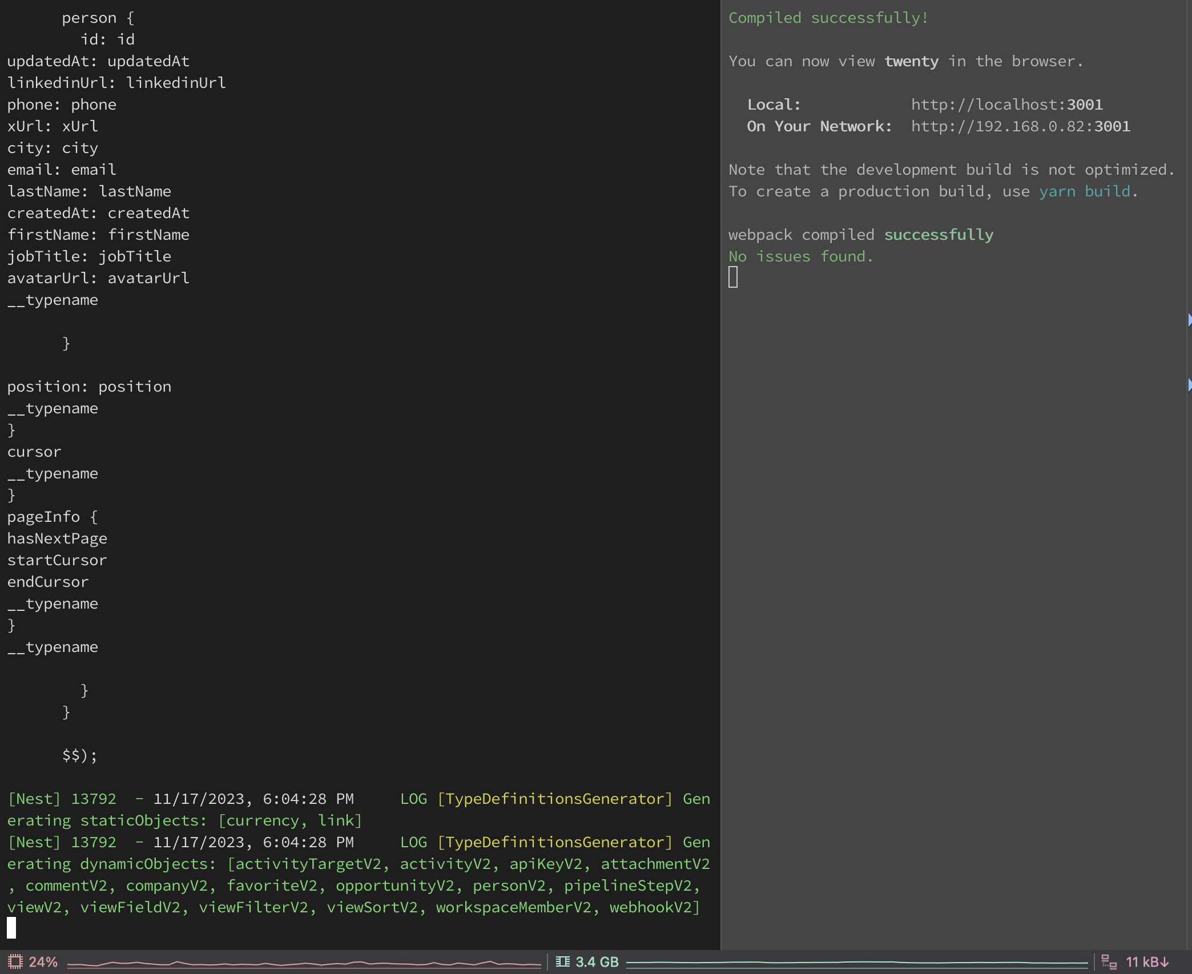Click the memory usage graph line

coord(856,963)
